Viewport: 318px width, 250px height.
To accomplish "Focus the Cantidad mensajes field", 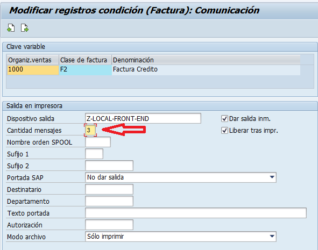I will (x=90, y=130).
